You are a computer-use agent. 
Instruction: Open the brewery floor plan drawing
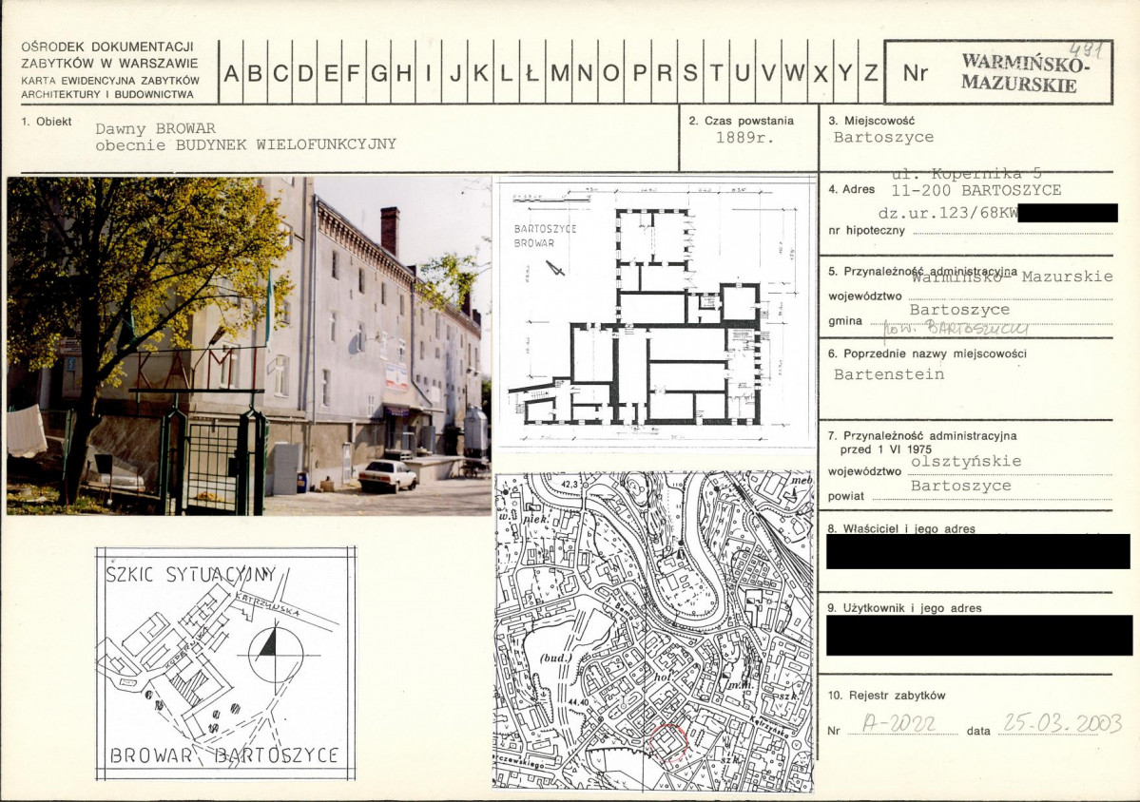click(x=655, y=313)
